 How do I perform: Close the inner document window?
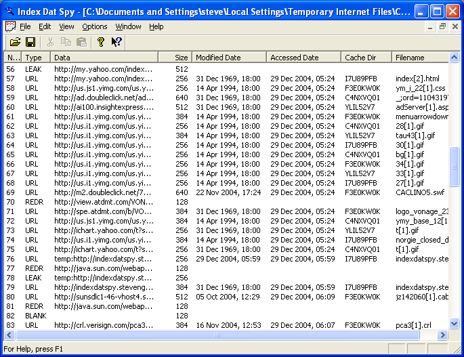pos(455,27)
